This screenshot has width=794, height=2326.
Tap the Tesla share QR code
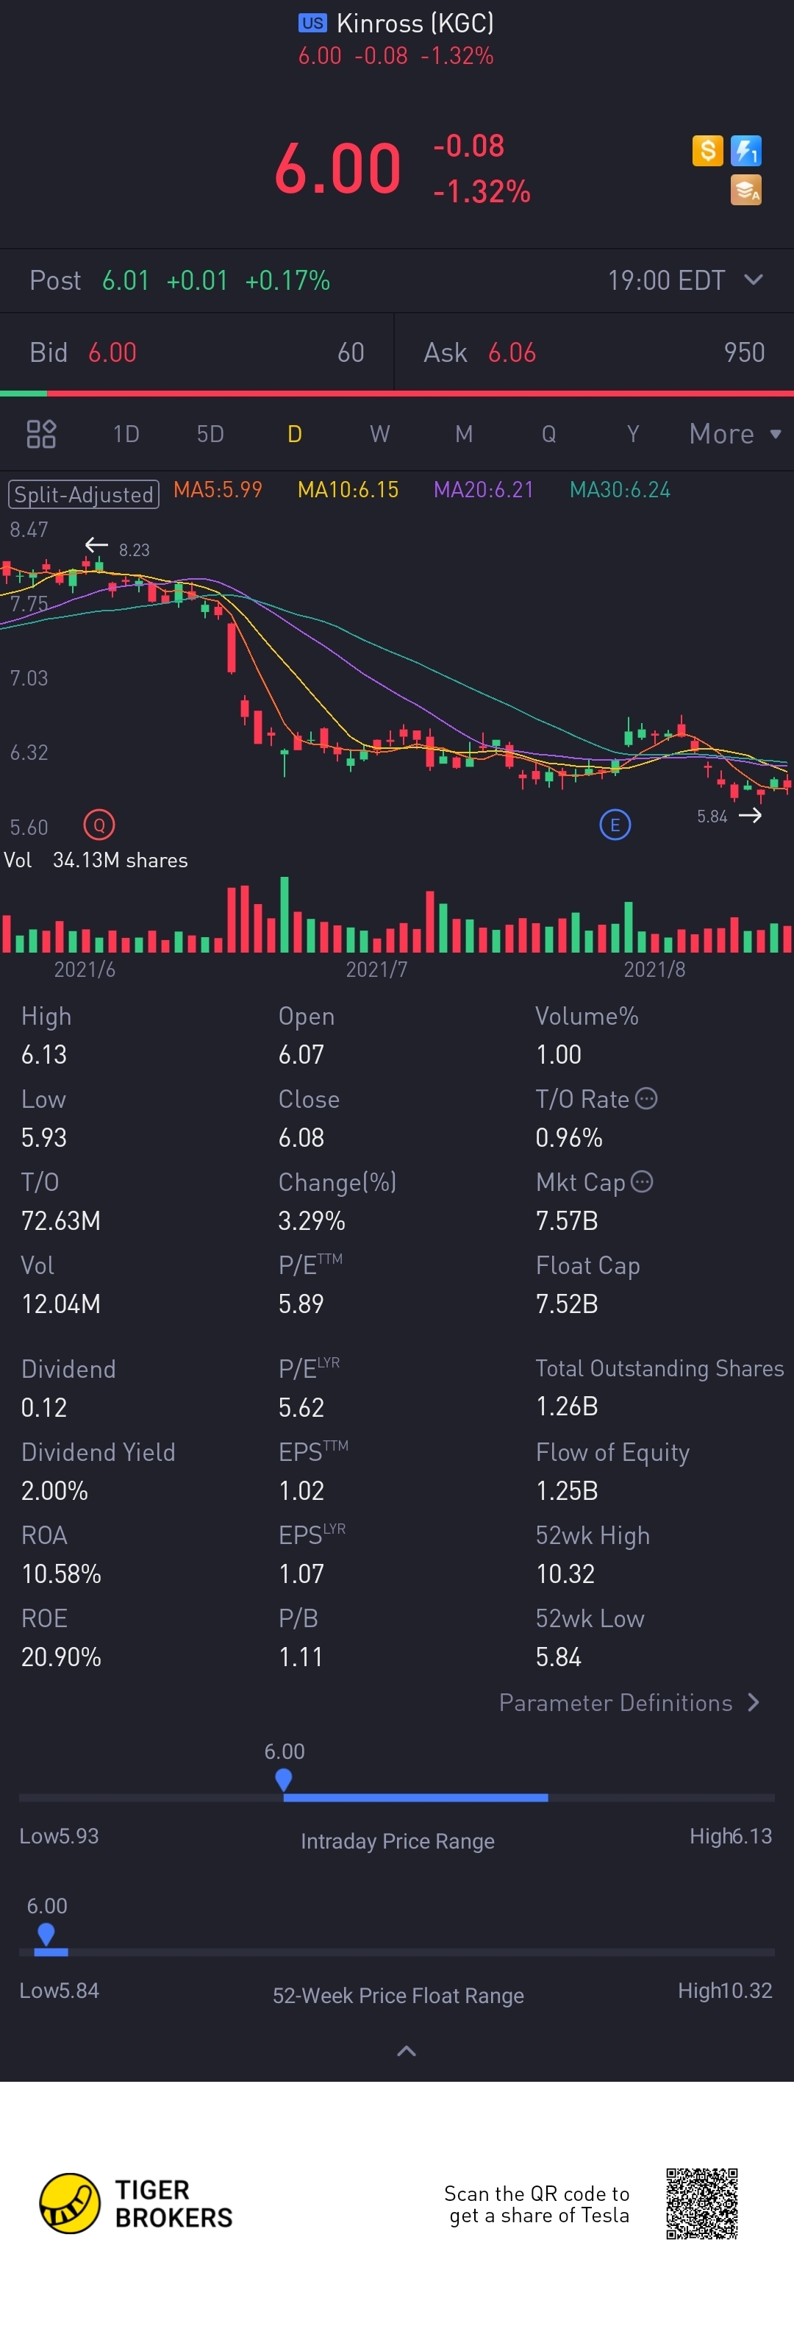(702, 2203)
